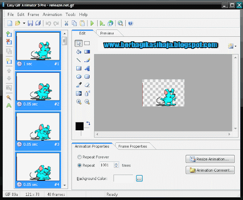The height and width of the screenshot is (200, 243).
Task: Click the Cut scissors icon
Action: pos(66,23)
